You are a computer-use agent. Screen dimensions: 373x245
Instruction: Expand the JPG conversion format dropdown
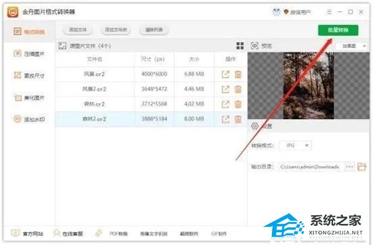point(295,146)
